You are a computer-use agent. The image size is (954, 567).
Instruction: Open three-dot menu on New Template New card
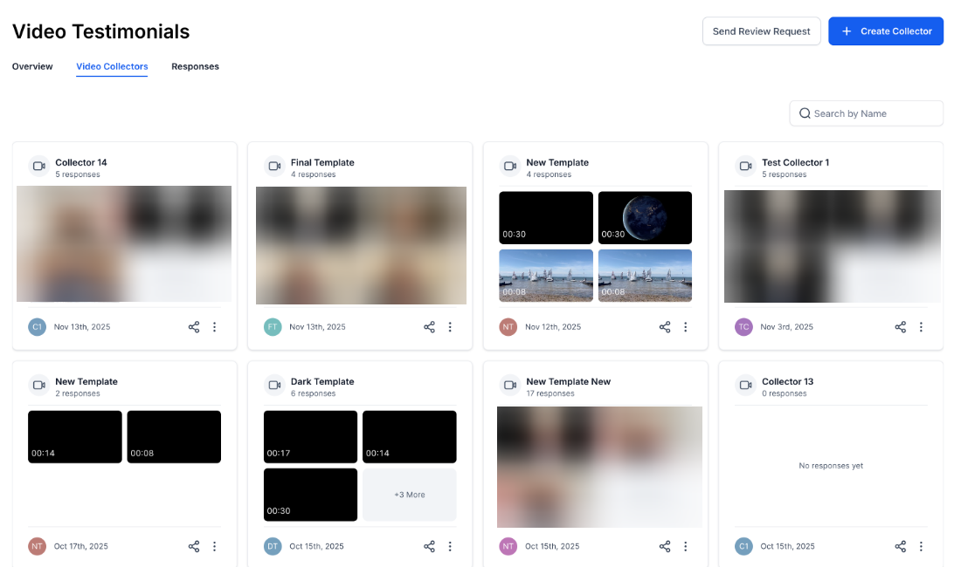[685, 546]
